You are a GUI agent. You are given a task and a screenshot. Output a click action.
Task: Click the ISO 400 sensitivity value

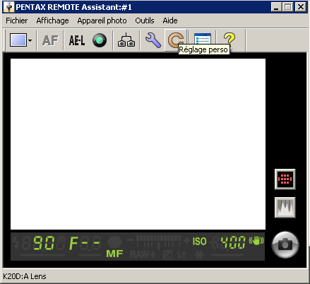click(x=219, y=242)
